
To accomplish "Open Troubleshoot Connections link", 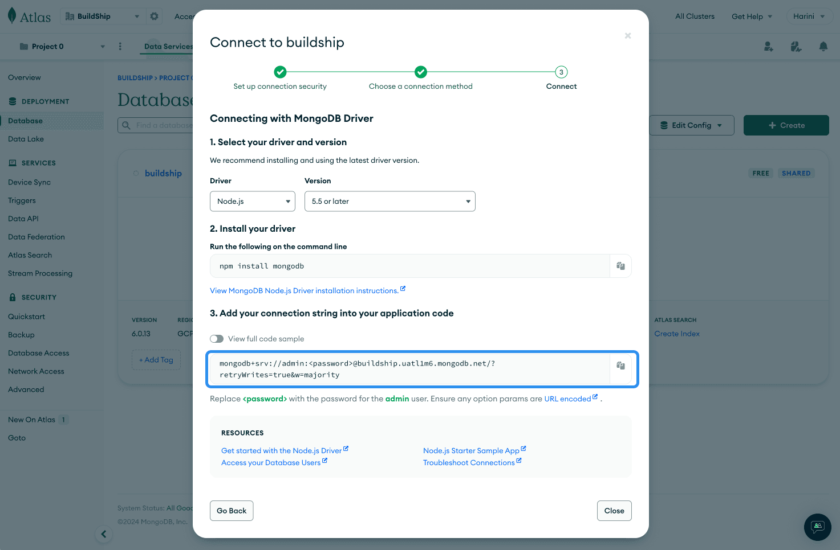I will coord(469,463).
